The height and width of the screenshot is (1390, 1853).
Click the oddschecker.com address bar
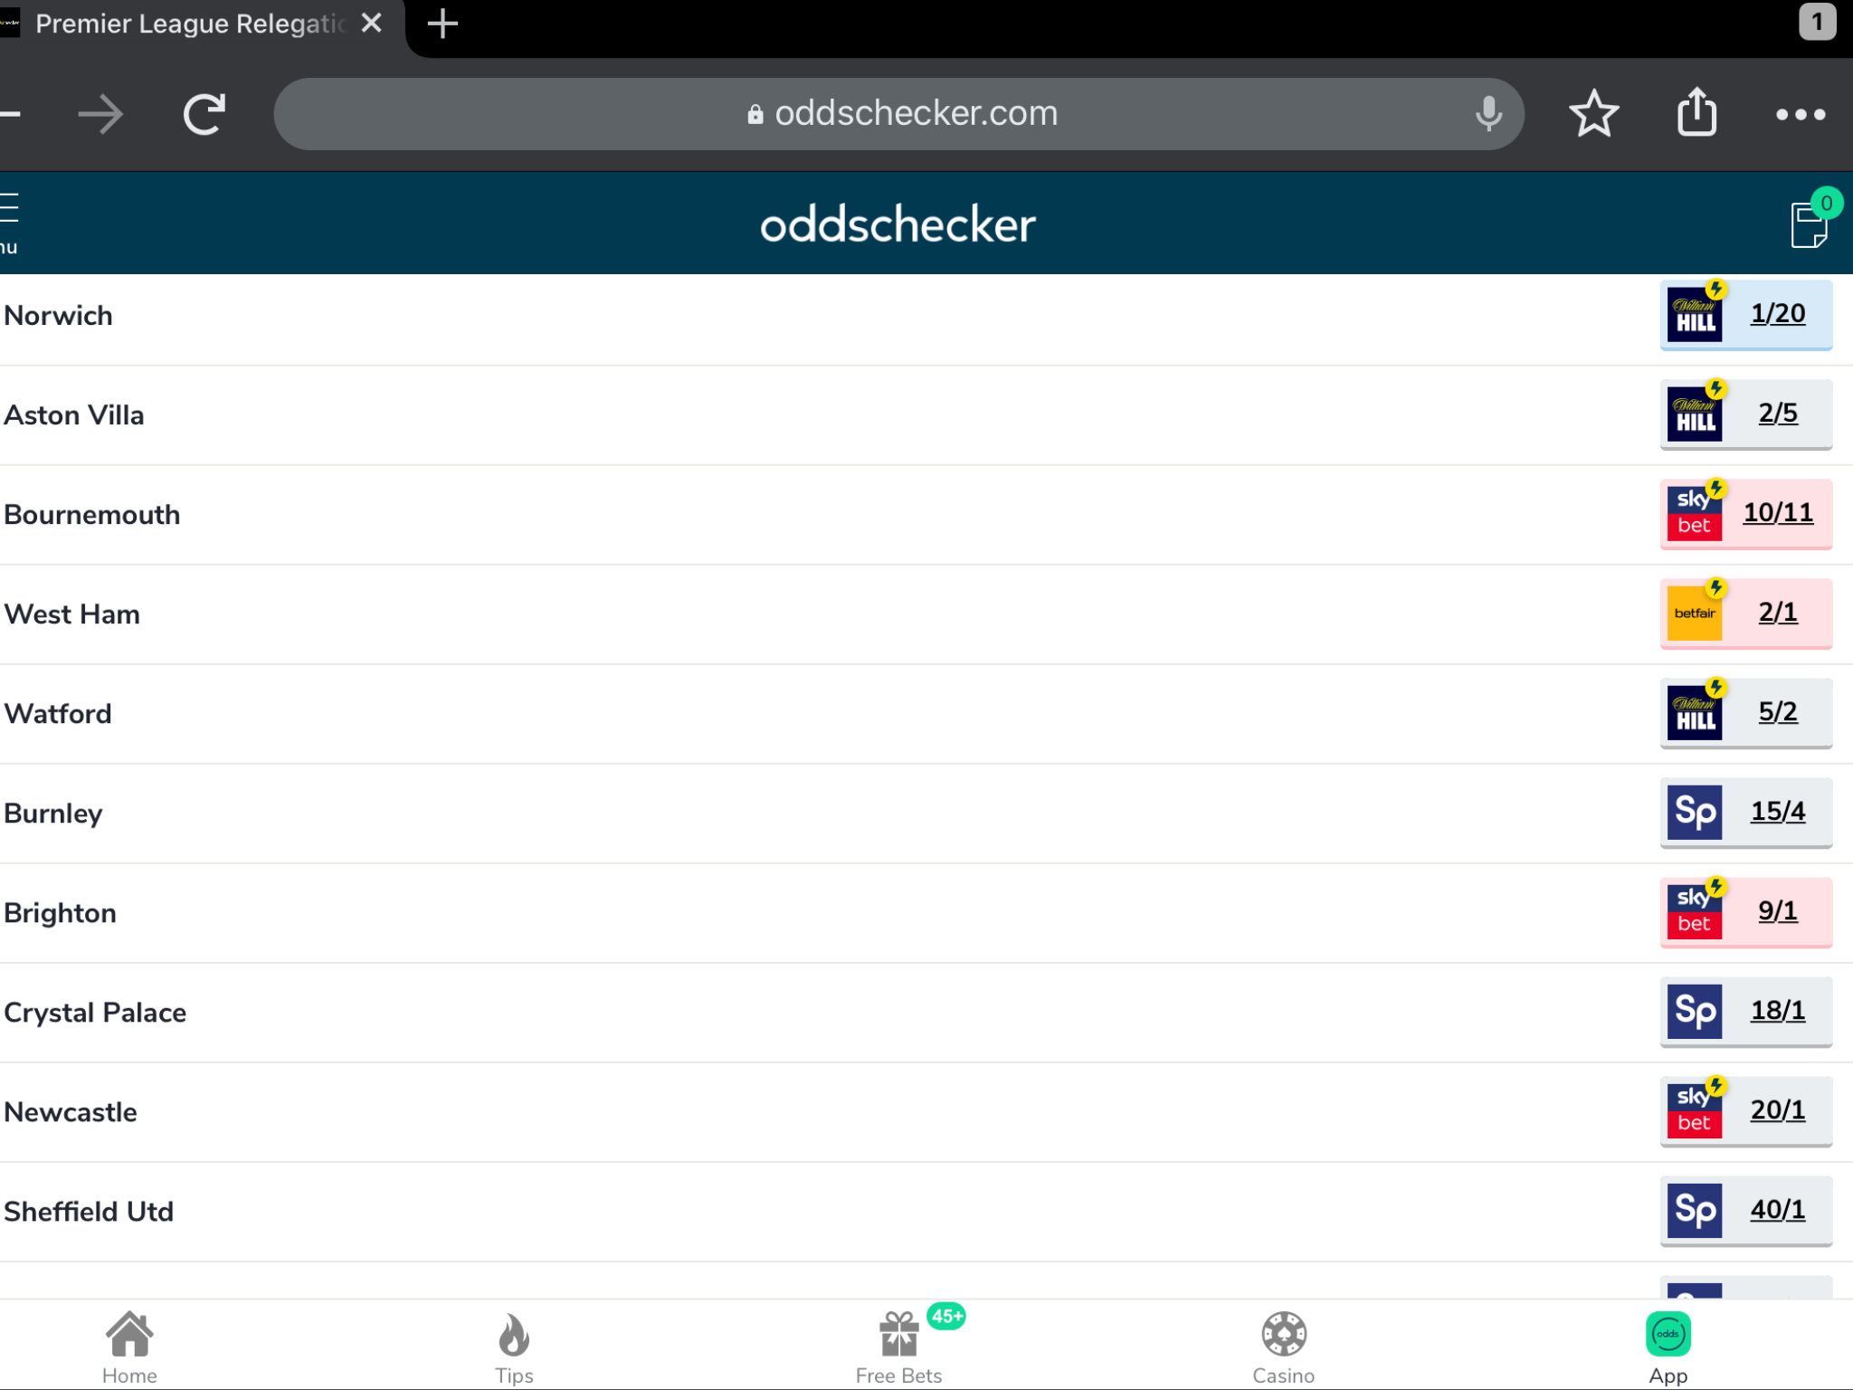pos(899,114)
